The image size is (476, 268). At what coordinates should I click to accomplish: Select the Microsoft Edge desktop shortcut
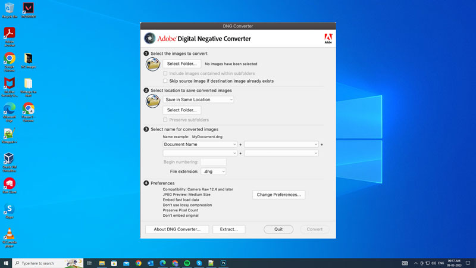(10, 112)
